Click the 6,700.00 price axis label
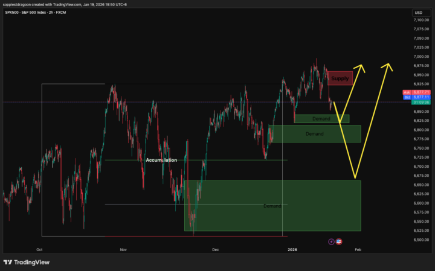This screenshot has width=435, height=271. [x=421, y=166]
